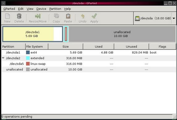The image size is (177, 120).
Task: Click the boot flag text
Action: 153,53
